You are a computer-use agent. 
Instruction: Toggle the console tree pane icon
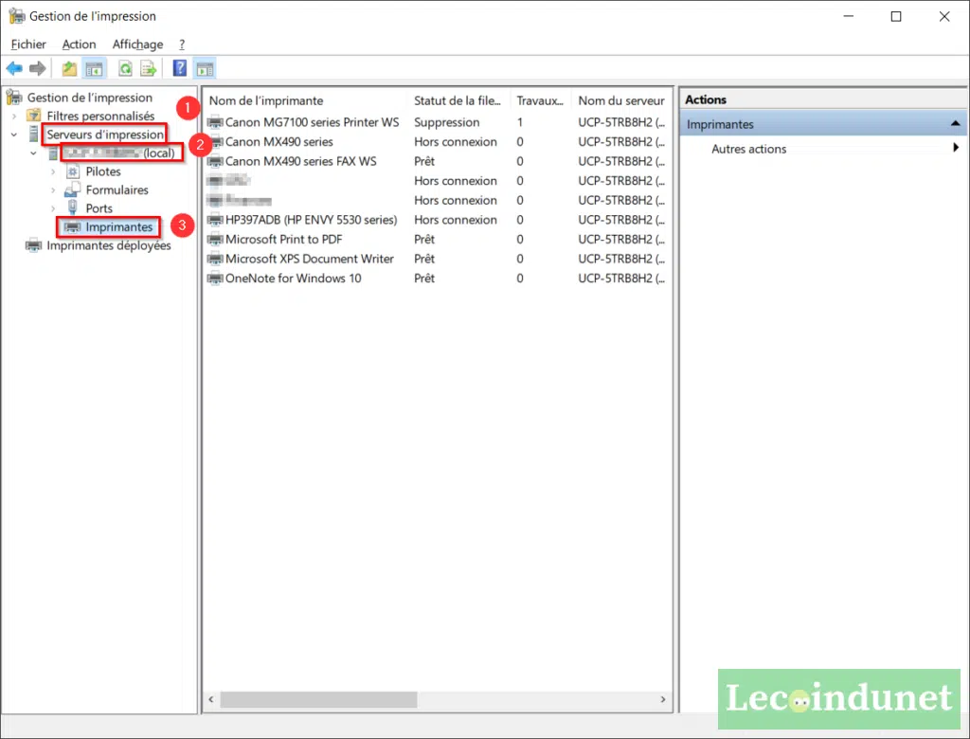point(94,69)
